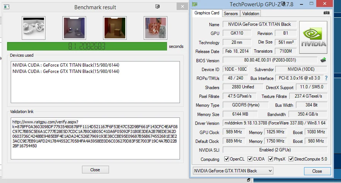Select the Cornell box render thumbnail
Image resolution: width=341 pixels, height=183 pixels.
tap(115, 28)
